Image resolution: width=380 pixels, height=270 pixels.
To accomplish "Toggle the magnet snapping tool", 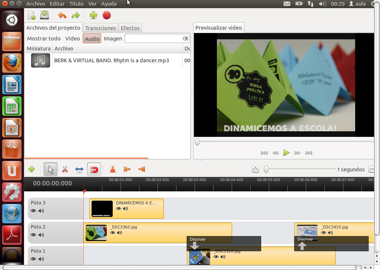I will coord(94,169).
